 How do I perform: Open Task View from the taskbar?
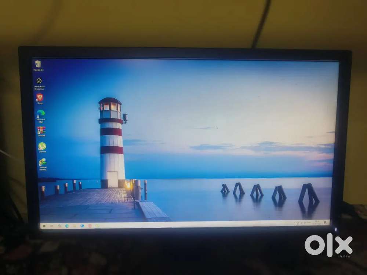click(59, 226)
